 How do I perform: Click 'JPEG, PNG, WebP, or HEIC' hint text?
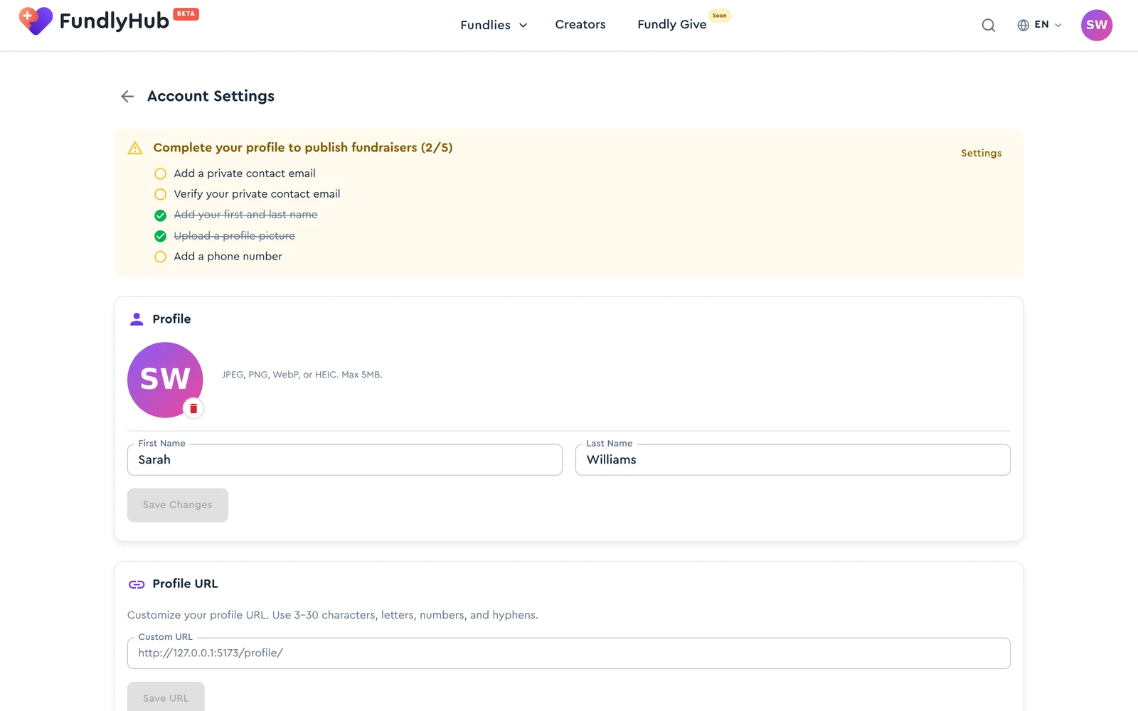[x=302, y=375]
